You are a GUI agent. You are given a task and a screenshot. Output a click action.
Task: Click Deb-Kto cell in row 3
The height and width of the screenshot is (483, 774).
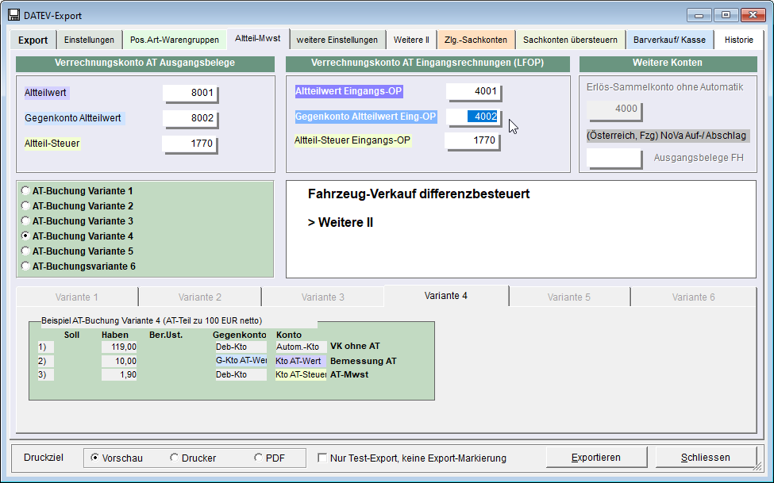pos(241,374)
